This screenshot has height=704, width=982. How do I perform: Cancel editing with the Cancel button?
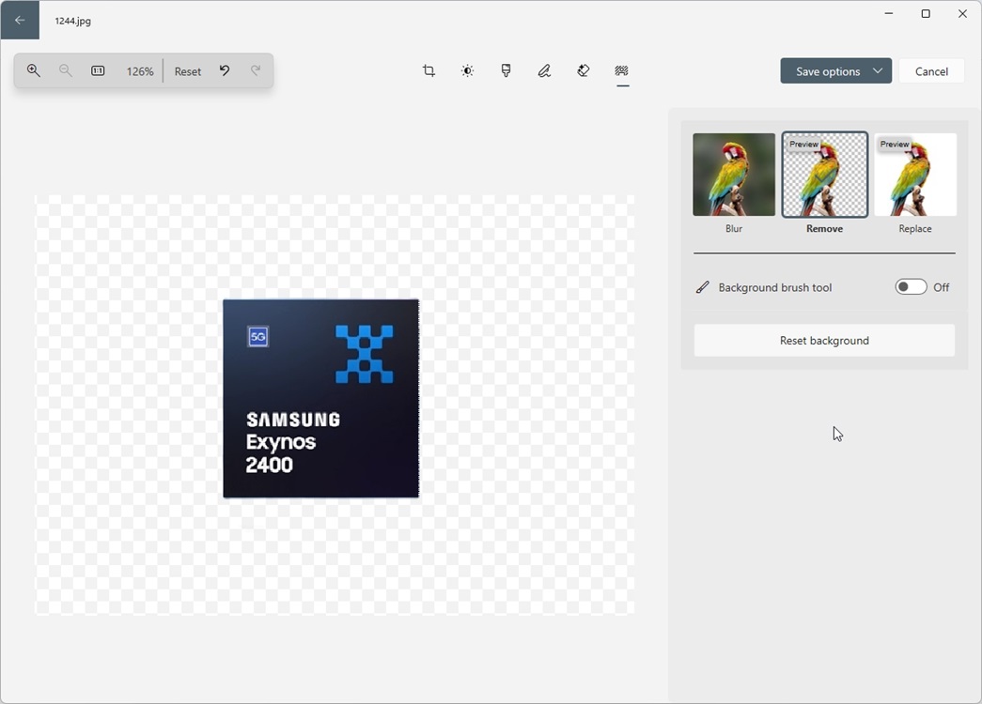tap(931, 70)
